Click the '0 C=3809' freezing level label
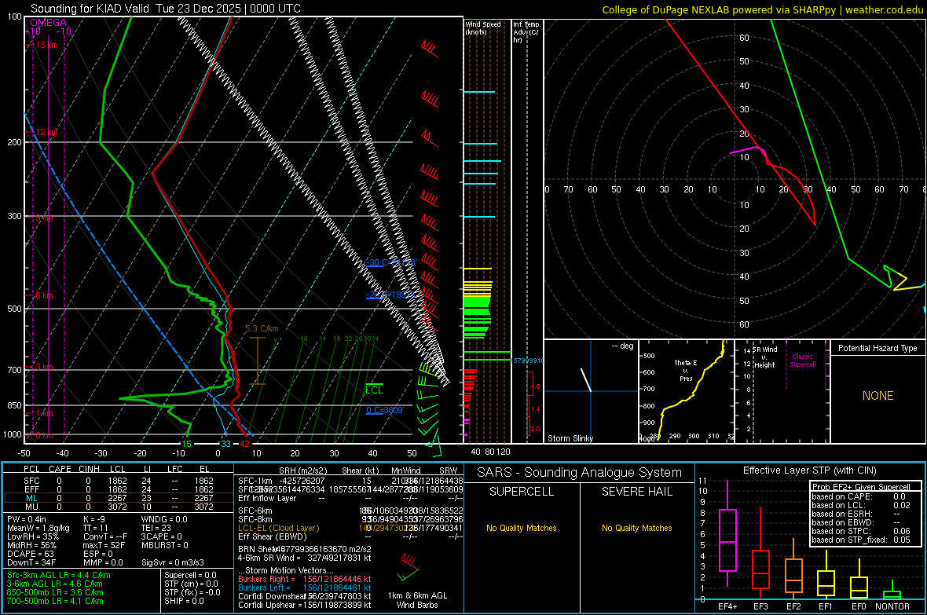Viewport: 927px width, 615px height. click(386, 410)
